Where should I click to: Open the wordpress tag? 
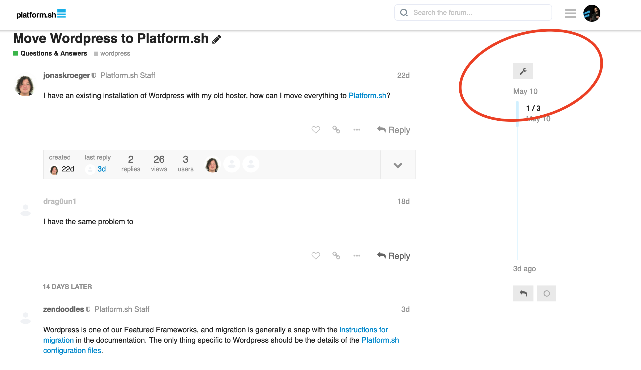[x=112, y=53]
